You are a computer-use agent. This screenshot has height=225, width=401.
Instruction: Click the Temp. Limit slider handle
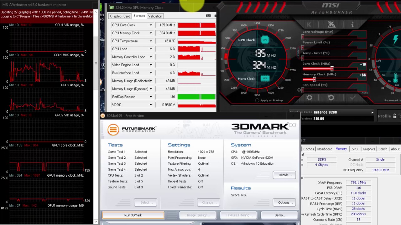point(303,58)
